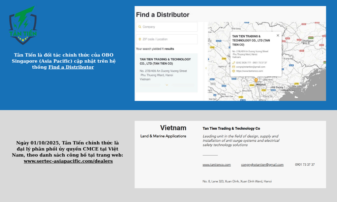Open https://www.tantienco.com from the popup
This screenshot has width=337, height=202.
pyautogui.click(x=250, y=71)
